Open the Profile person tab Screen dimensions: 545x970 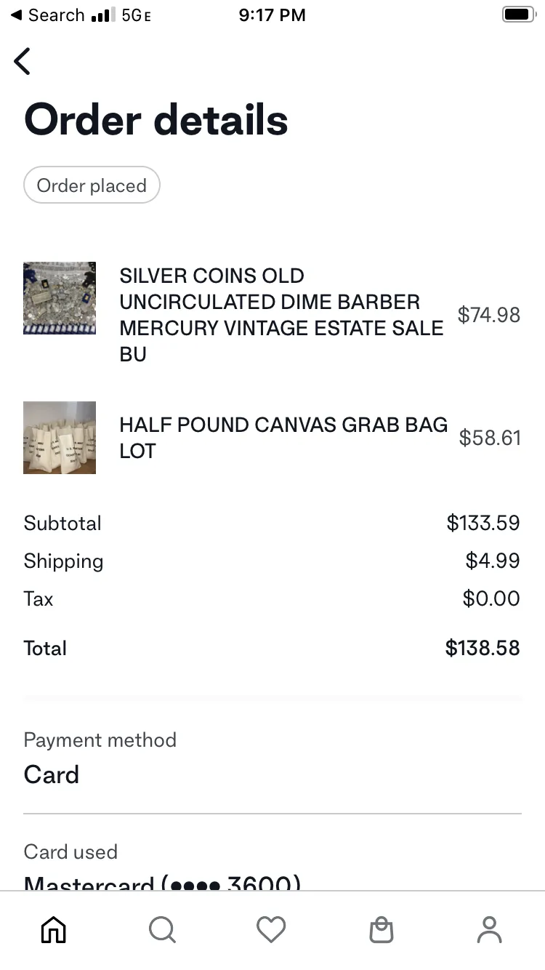(489, 929)
